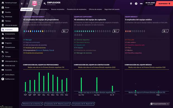Open Dinámicas sidebar icon
The width and height of the screenshot is (173, 108).
pyautogui.click(x=3, y=17)
